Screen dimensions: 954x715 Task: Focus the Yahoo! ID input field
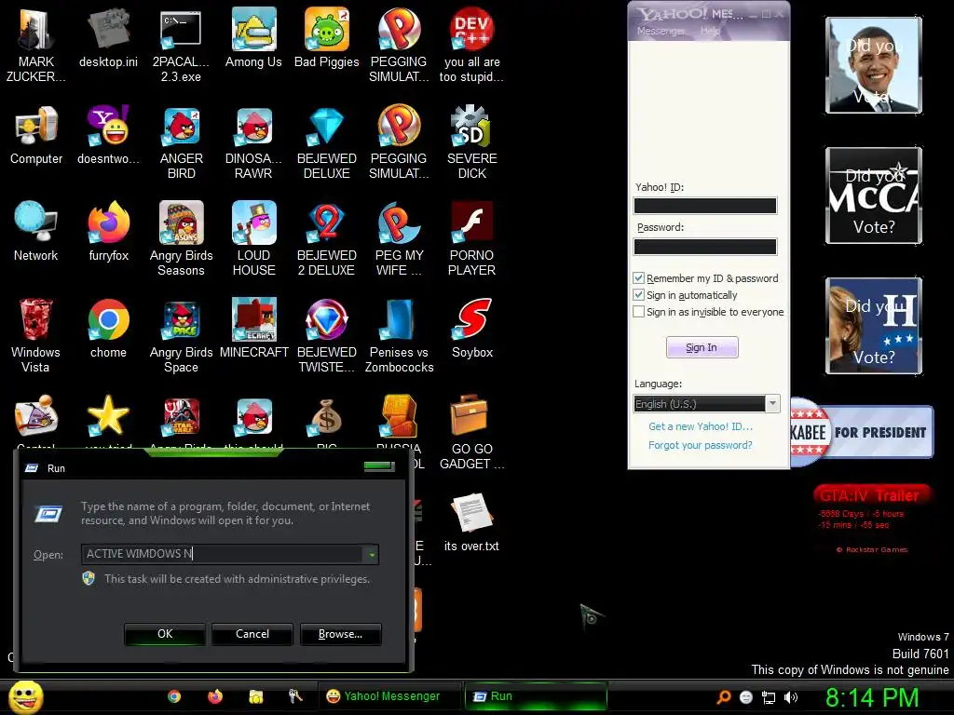coord(705,206)
